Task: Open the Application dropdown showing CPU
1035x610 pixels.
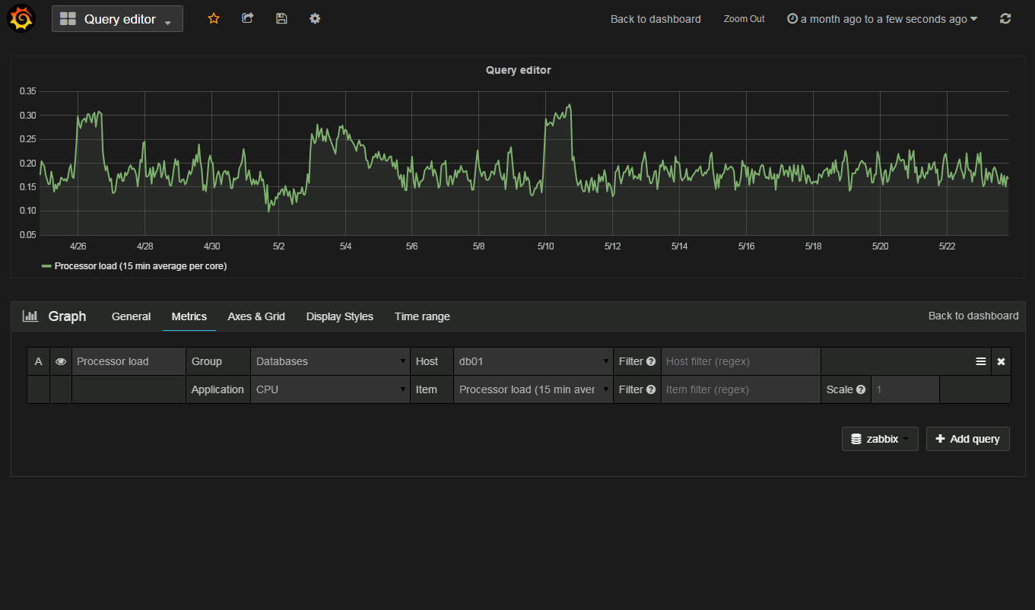Action: click(x=330, y=389)
